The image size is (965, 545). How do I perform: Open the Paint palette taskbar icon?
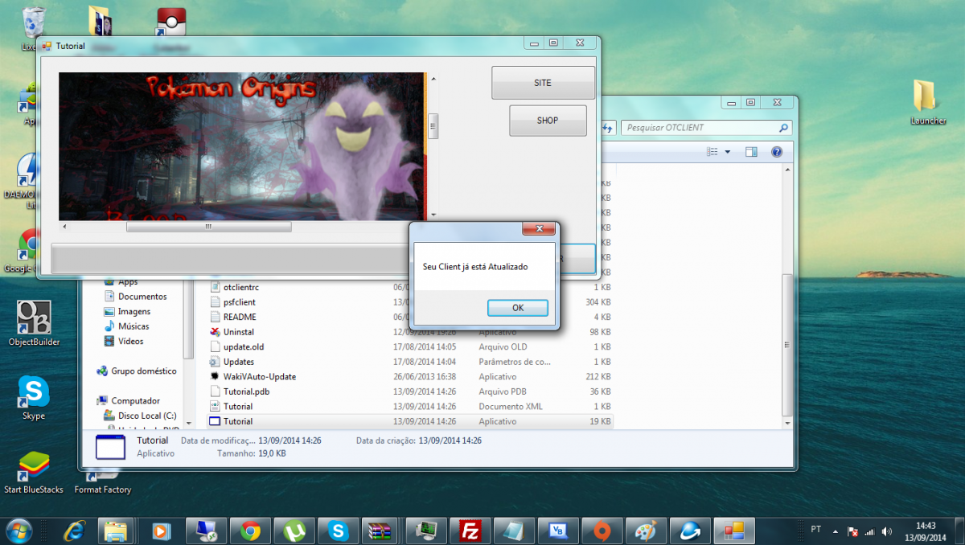coord(646,531)
